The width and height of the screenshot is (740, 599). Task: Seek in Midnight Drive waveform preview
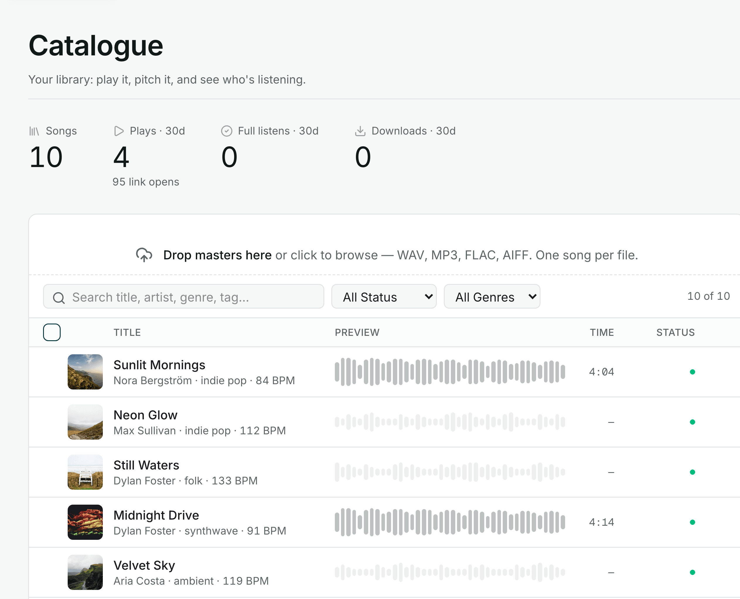coord(450,522)
